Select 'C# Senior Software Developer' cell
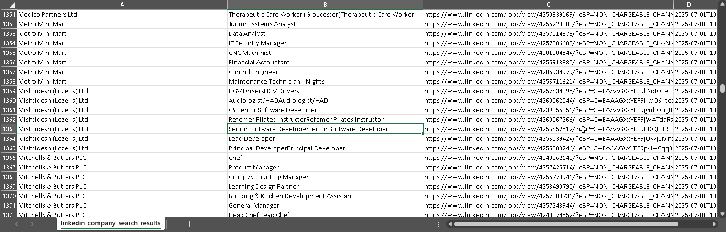726x232 pixels. (325, 110)
